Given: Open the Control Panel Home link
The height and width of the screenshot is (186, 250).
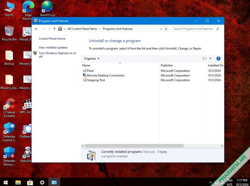Looking at the screenshot, I should 52,39.
